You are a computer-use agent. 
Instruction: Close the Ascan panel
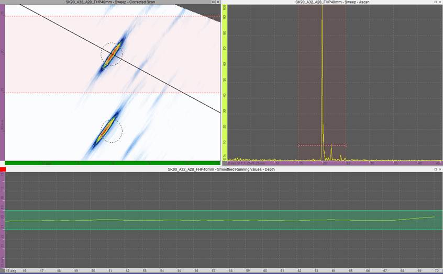point(441,2)
